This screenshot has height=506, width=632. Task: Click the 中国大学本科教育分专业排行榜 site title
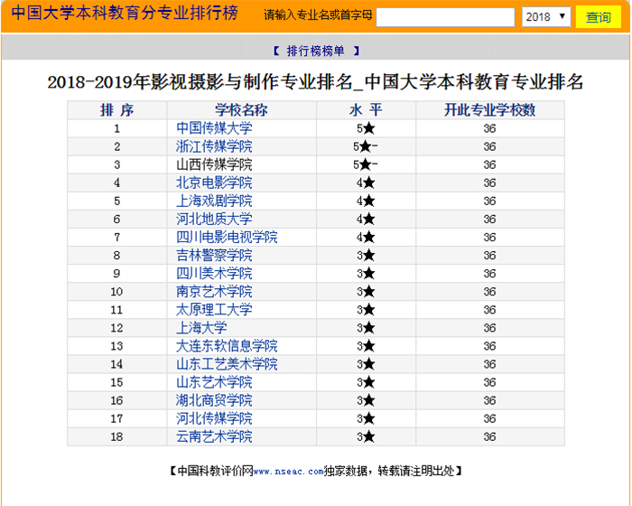[x=125, y=15]
